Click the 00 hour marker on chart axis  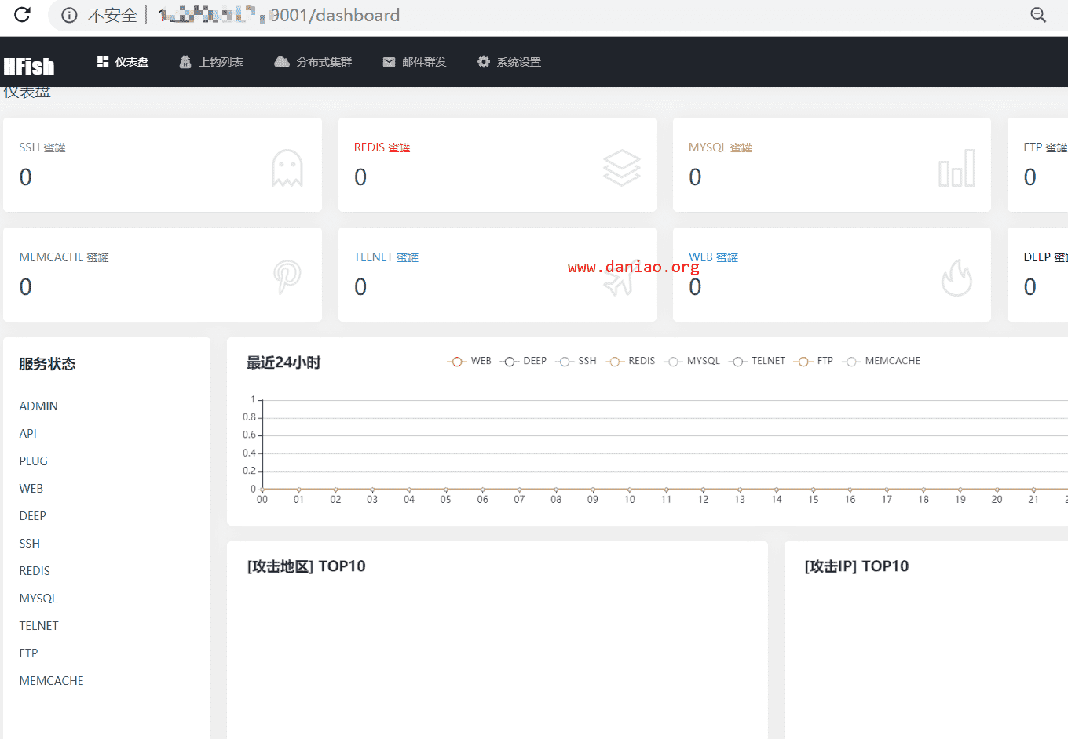(x=262, y=500)
